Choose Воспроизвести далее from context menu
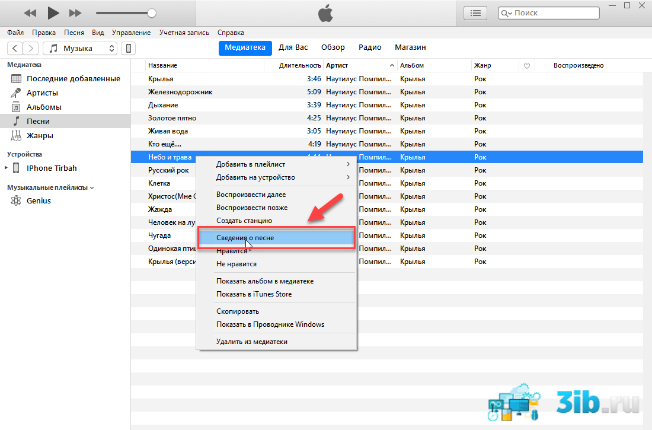 277,195
